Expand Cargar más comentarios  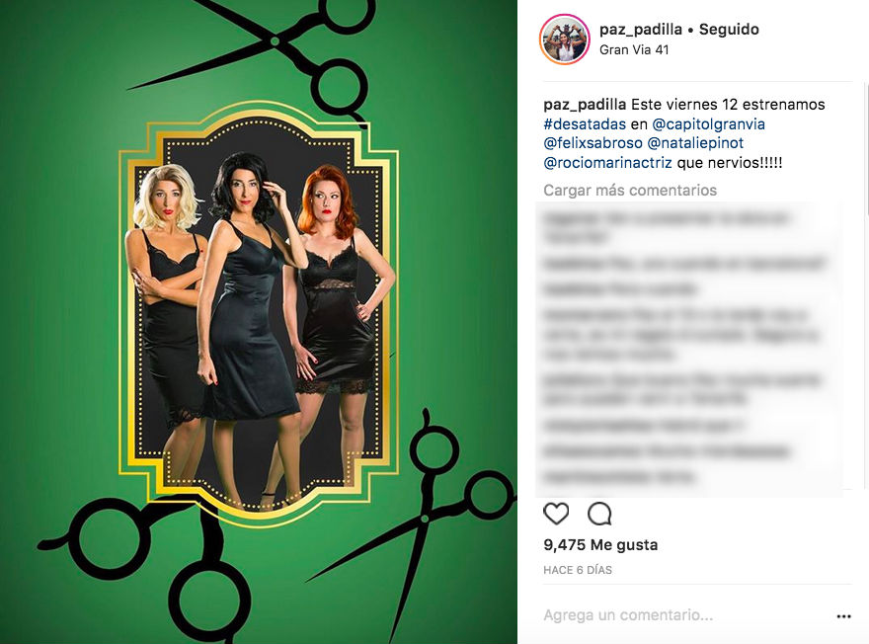pos(630,190)
